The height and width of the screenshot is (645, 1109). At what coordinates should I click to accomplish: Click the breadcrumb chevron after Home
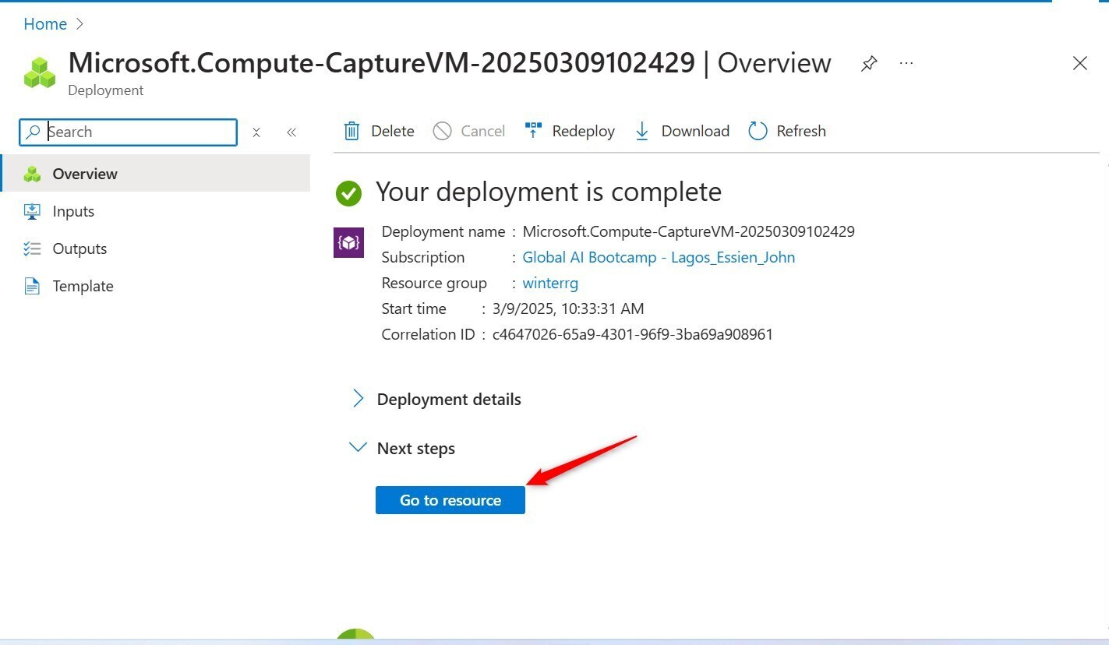[79, 24]
